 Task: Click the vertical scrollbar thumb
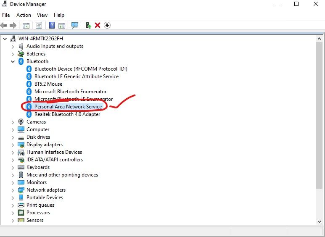tap(319, 115)
